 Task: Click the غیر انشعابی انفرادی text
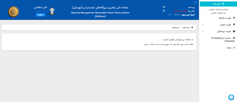click(x=219, y=13)
